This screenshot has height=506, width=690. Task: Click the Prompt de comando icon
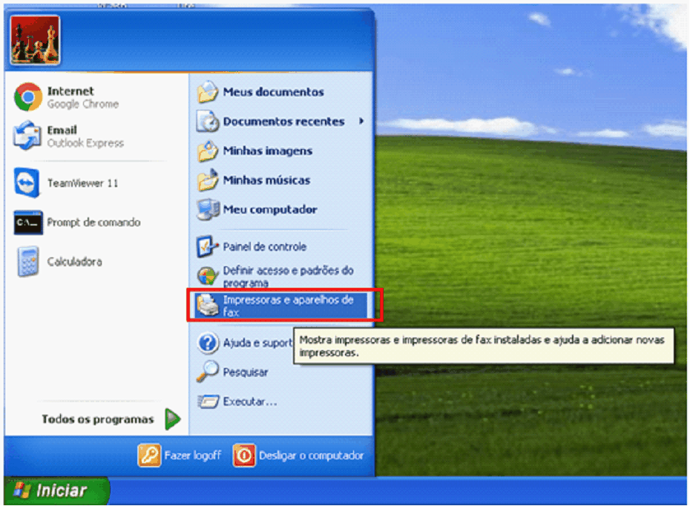tap(27, 223)
